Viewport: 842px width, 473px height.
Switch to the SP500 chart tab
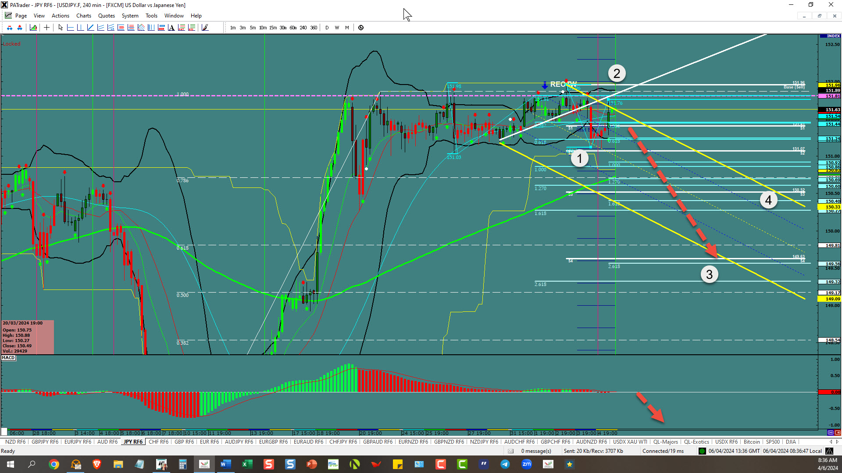click(773, 442)
